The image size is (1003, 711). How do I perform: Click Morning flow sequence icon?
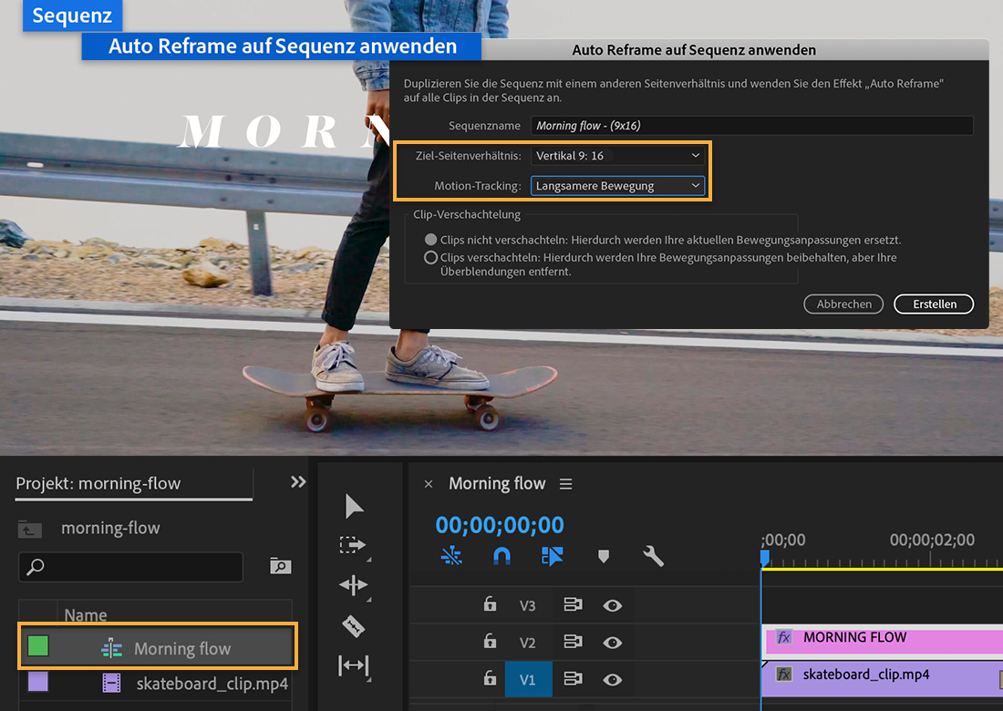click(112, 648)
